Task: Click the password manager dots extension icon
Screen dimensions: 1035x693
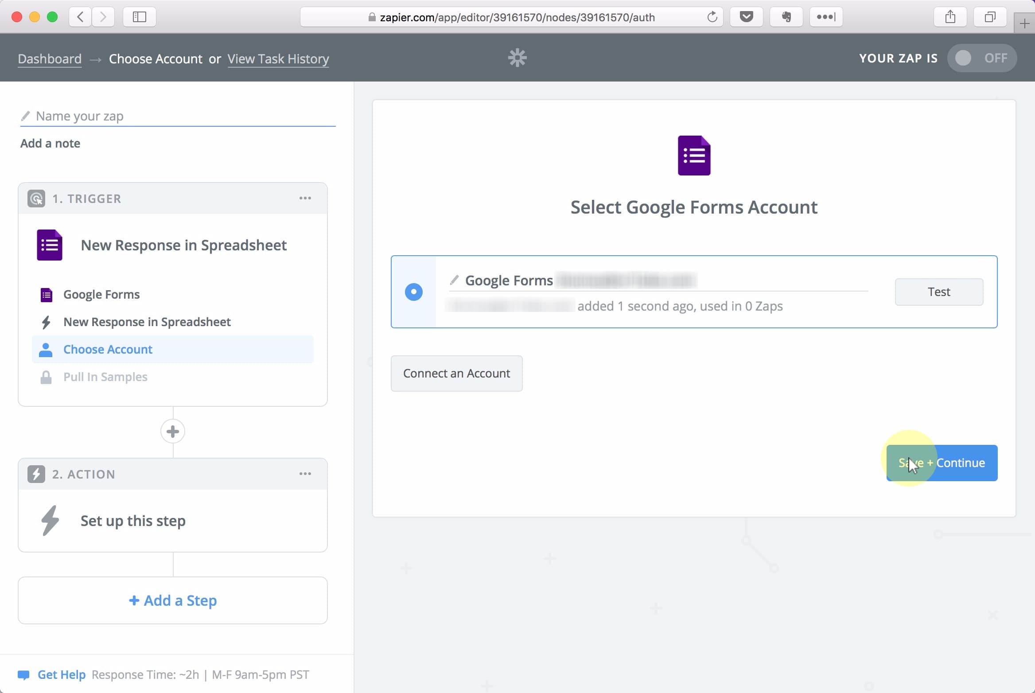Action: 826,17
